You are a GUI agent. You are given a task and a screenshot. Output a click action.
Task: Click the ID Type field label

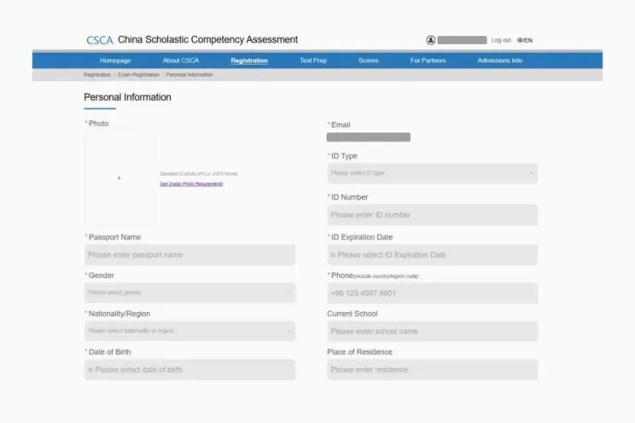click(x=342, y=156)
